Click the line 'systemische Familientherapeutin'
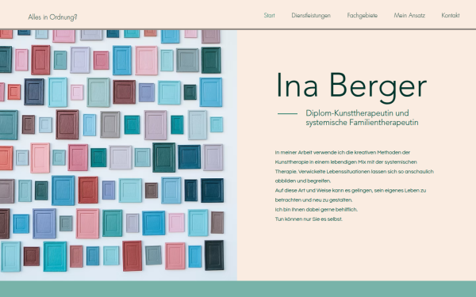The height and width of the screenshot is (297, 476). (362, 123)
